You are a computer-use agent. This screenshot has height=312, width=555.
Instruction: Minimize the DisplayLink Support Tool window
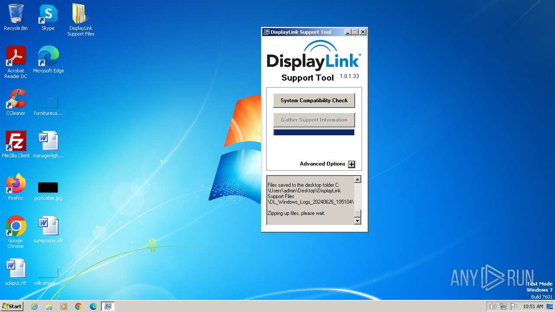coord(348,32)
